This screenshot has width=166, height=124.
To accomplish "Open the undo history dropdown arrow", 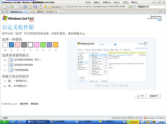I will (38, 7).
